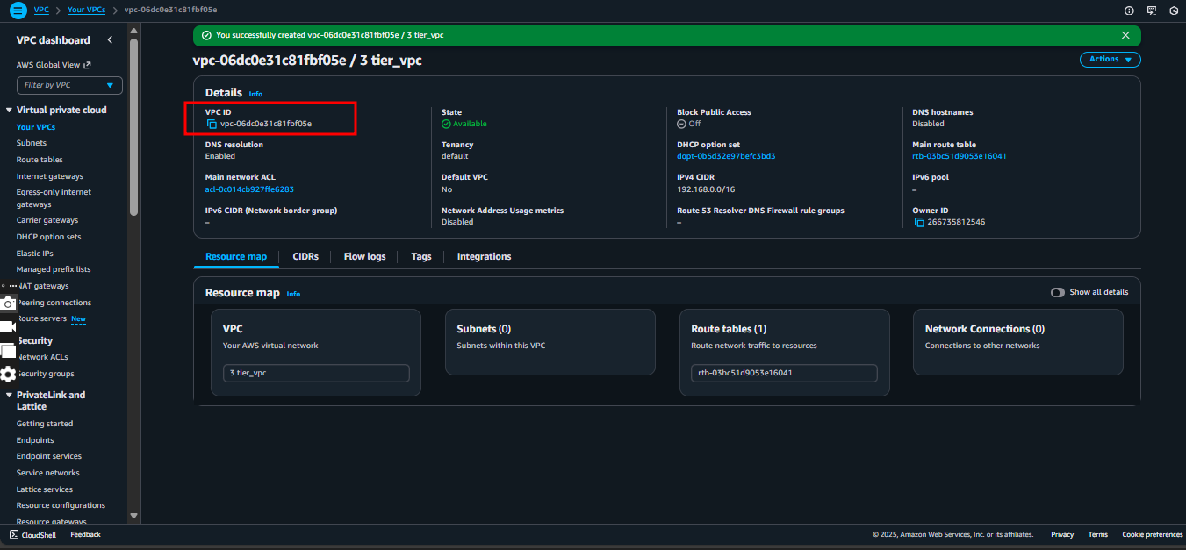The width and height of the screenshot is (1186, 550).
Task: Switch to the Tags tab
Action: tap(421, 256)
